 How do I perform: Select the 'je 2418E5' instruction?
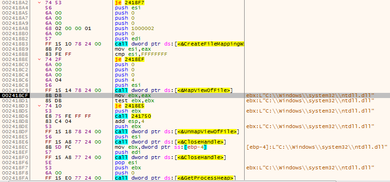click(x=129, y=106)
